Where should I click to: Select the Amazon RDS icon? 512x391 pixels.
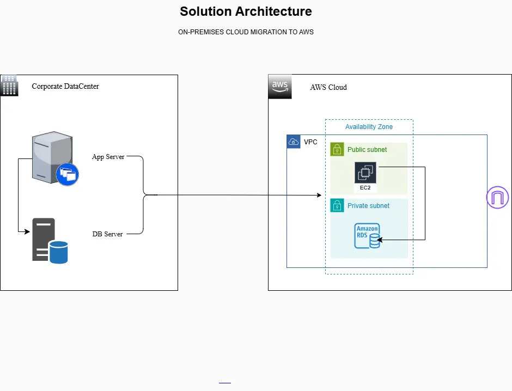pos(367,236)
